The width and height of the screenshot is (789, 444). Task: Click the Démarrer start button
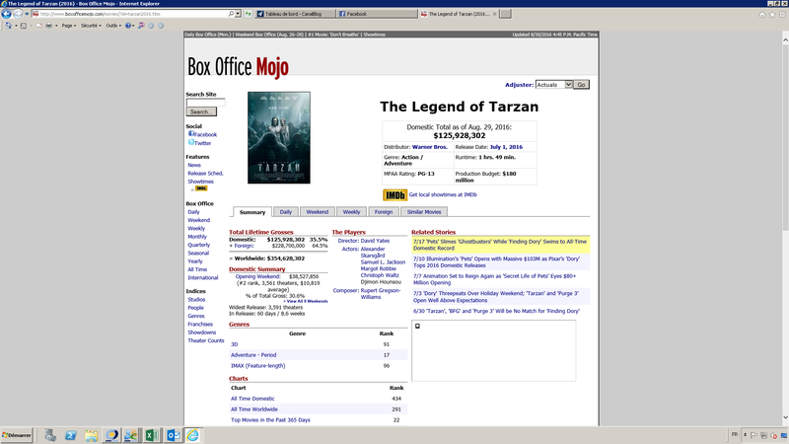[x=17, y=435]
